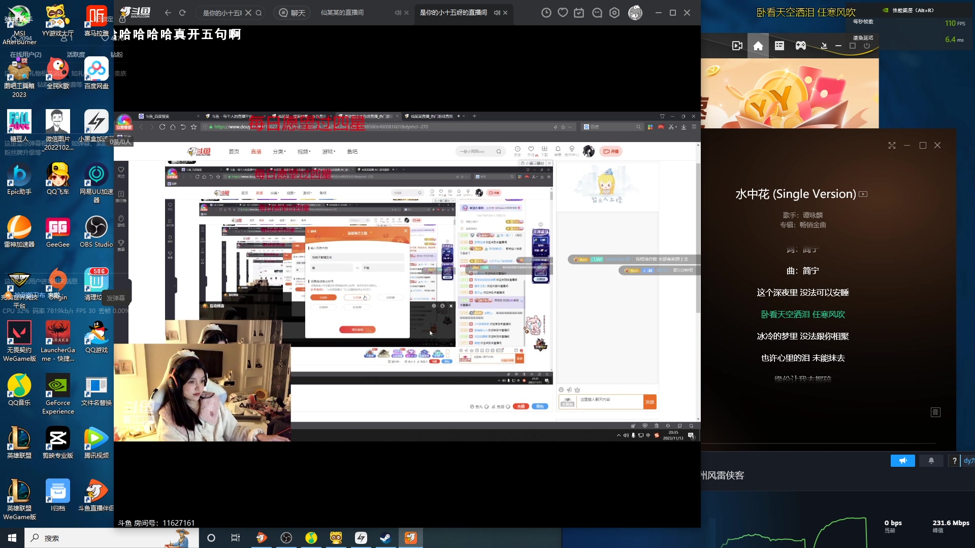The height and width of the screenshot is (548, 975).
Task: Open the Windows Start menu
Action: [x=12, y=538]
